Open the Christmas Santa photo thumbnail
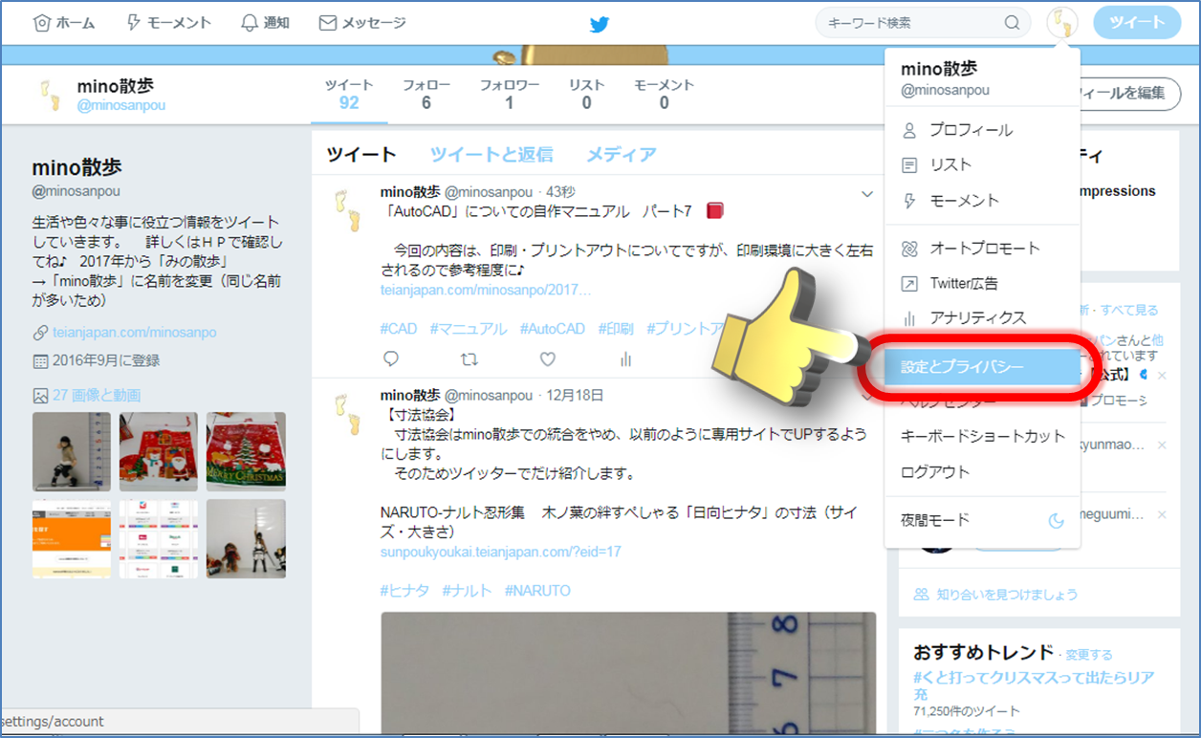Viewport: 1201px width, 738px height. click(x=159, y=451)
